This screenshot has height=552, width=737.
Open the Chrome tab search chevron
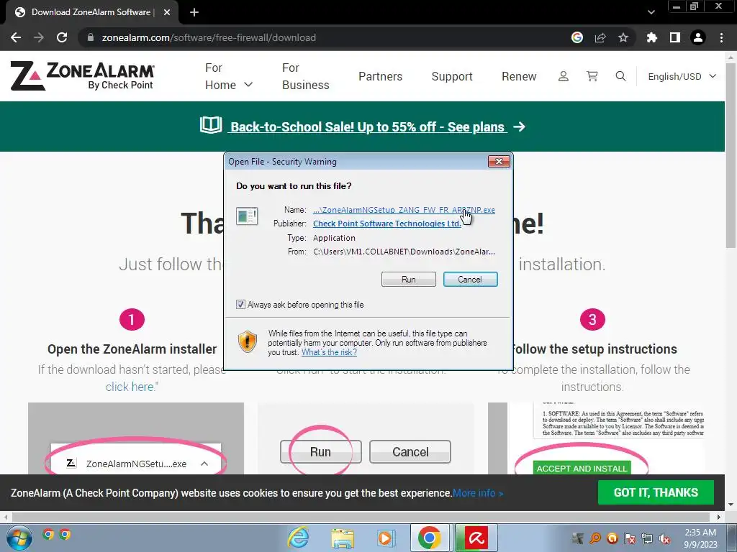(651, 12)
